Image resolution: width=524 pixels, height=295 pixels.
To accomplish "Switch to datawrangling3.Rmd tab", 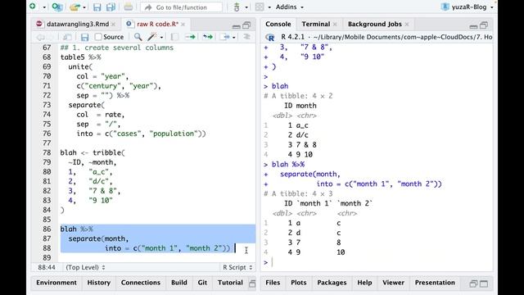I will [x=78, y=24].
